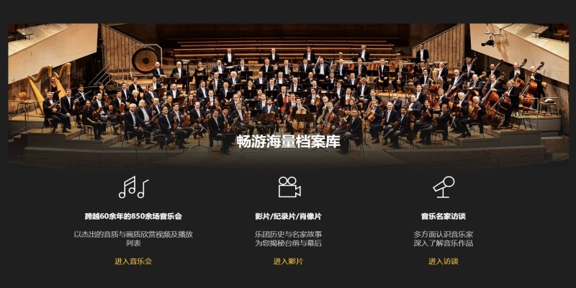Click the 为您揭秘台前与幕后 text line
Image resolution: width=576 pixels, height=288 pixels.
[289, 243]
